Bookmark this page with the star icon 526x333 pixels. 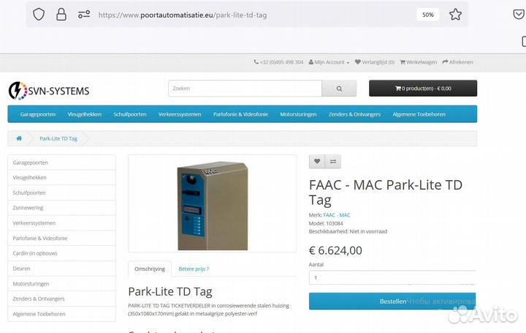455,15
